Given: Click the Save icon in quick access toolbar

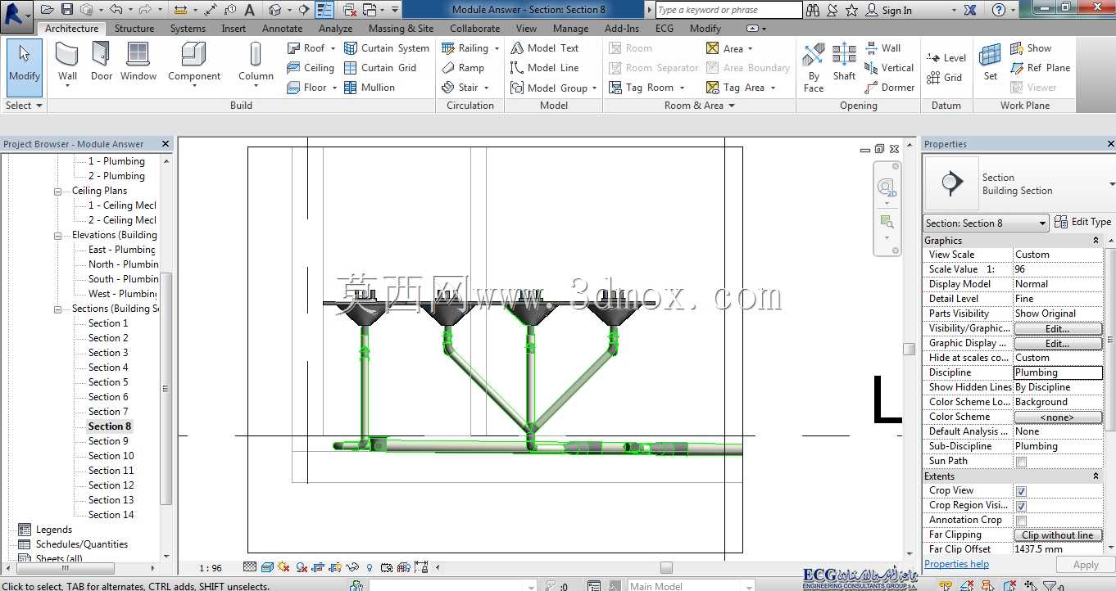Looking at the screenshot, I should coord(67,10).
